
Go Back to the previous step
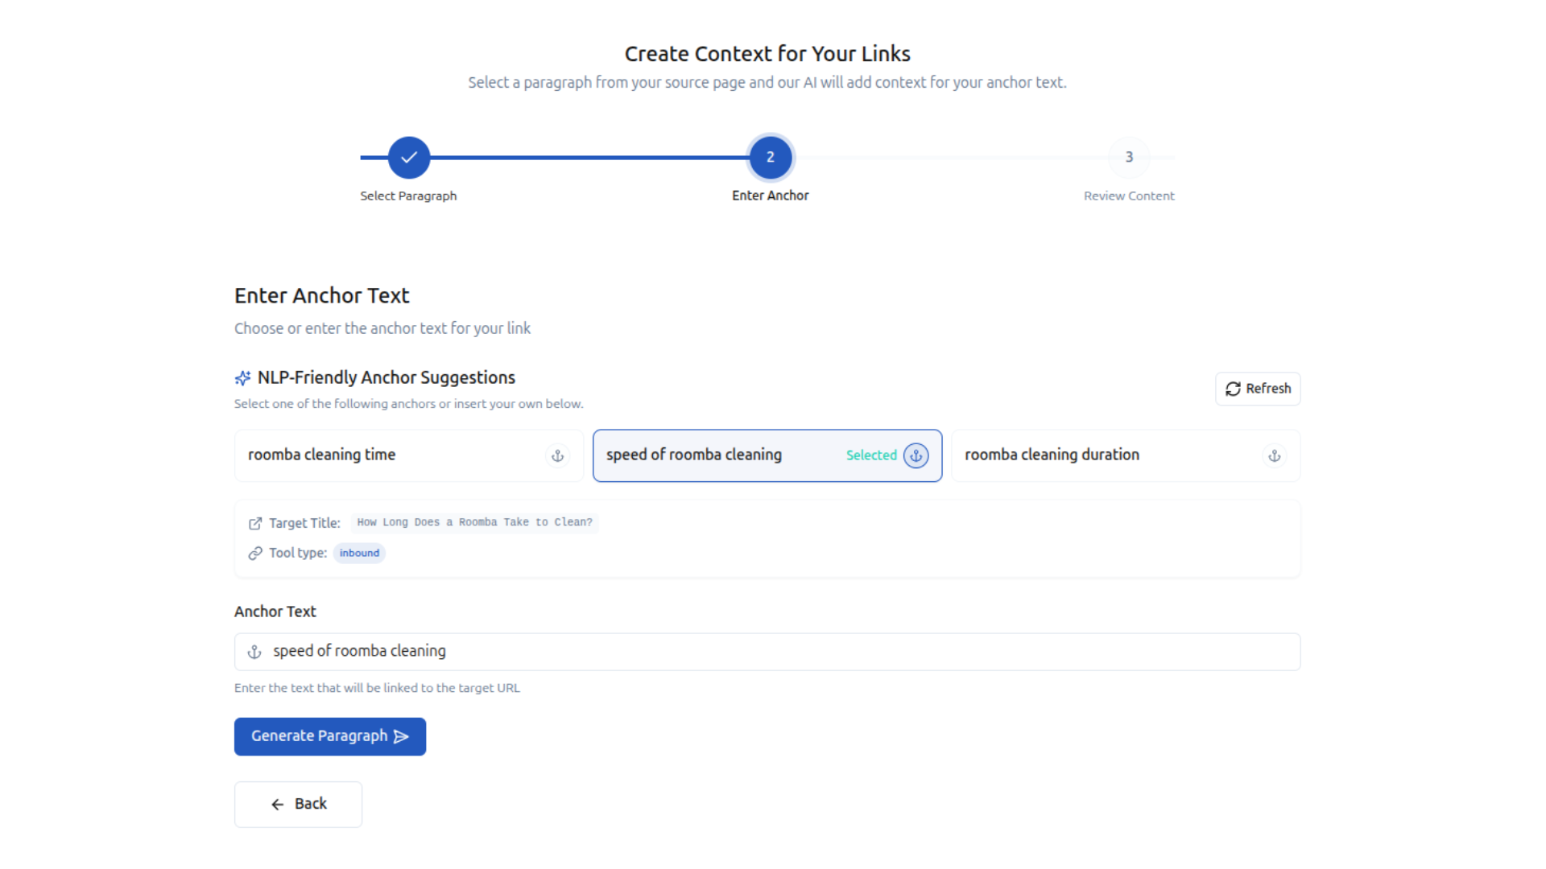tap(298, 804)
